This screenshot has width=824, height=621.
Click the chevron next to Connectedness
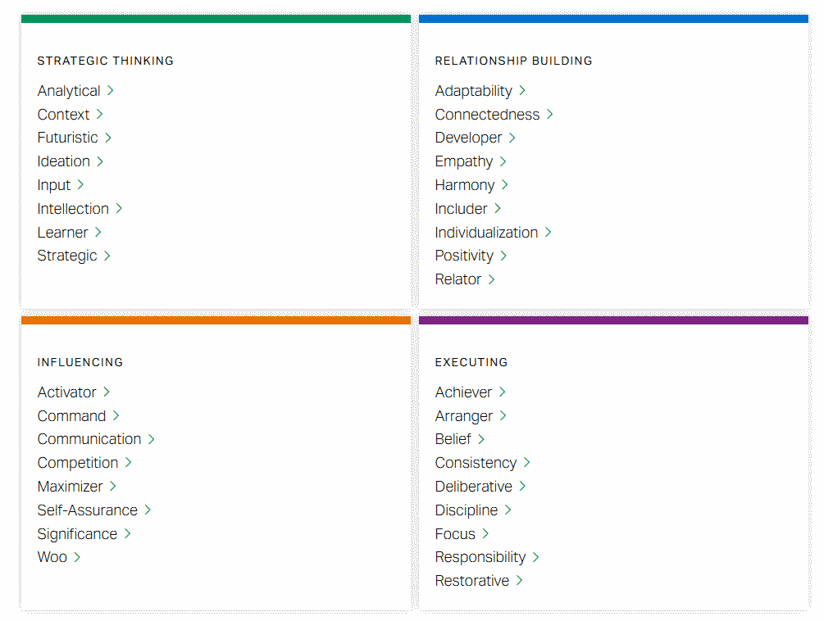[x=550, y=115]
